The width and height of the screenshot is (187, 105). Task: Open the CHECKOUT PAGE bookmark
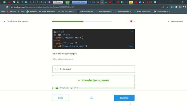[66, 12]
